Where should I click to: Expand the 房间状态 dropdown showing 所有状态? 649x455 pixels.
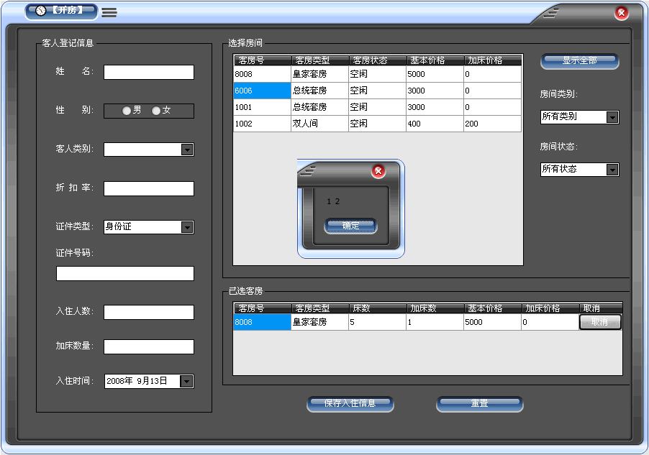pyautogui.click(x=612, y=169)
